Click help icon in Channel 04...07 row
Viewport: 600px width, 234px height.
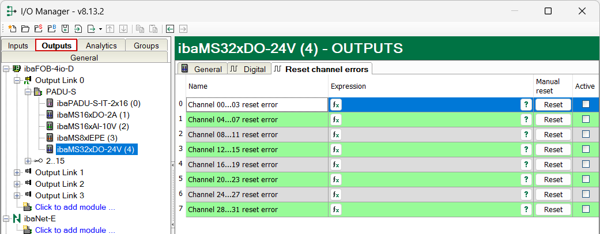click(527, 120)
